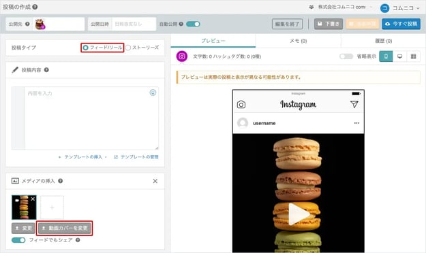Click the paper plane direct message icon
The width and height of the screenshot is (426, 253).
[x=354, y=104]
